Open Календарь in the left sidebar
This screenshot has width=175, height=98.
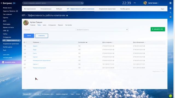click(x=7, y=24)
